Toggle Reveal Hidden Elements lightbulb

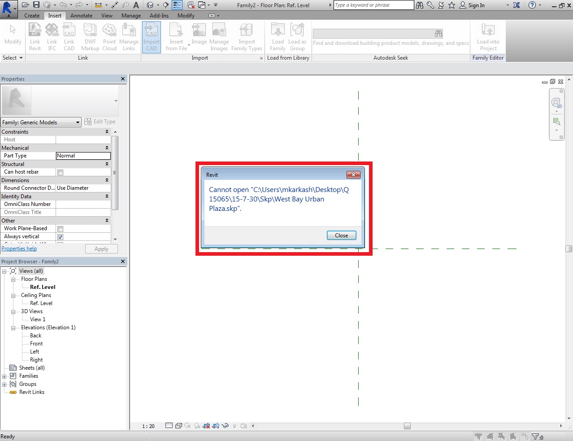(x=234, y=426)
